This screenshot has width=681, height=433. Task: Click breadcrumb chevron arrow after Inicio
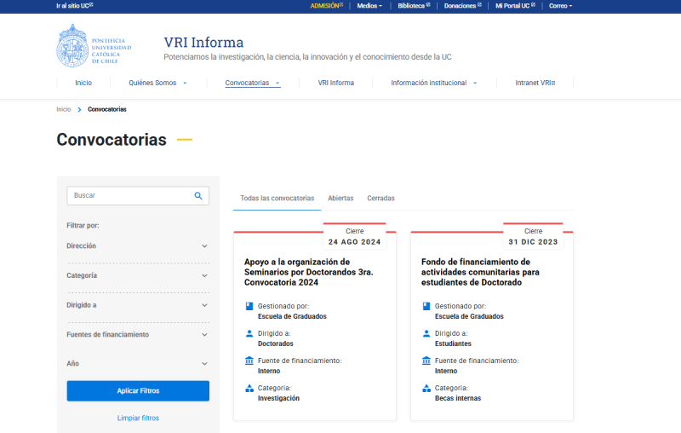pyautogui.click(x=79, y=110)
